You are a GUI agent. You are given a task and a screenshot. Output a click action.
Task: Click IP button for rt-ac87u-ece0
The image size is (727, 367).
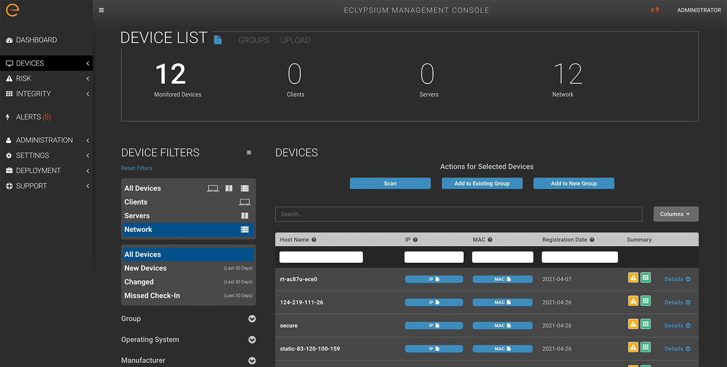(x=434, y=279)
